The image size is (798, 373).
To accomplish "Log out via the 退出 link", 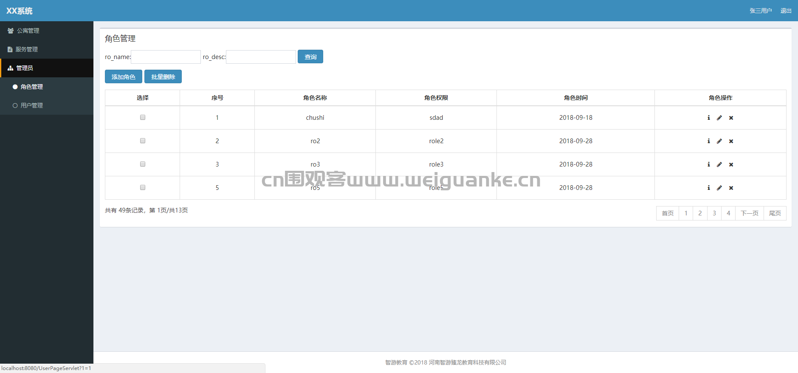I will pos(786,11).
